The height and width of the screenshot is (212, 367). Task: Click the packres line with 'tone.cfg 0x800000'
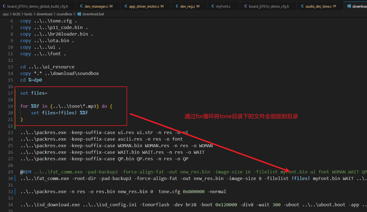click(123, 192)
